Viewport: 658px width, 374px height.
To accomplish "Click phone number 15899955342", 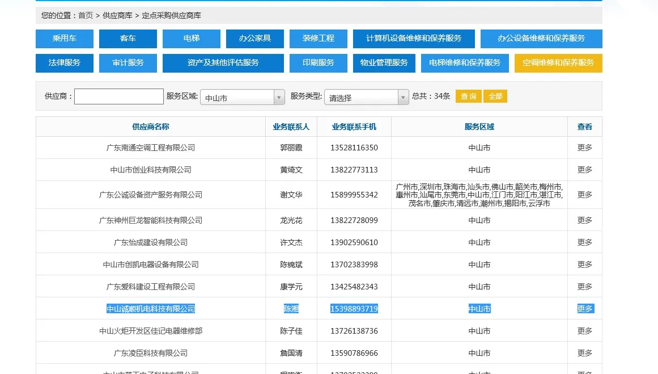I will 354,195.
